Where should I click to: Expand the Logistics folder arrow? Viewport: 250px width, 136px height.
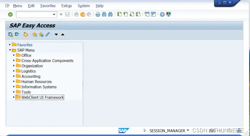coord(14,71)
